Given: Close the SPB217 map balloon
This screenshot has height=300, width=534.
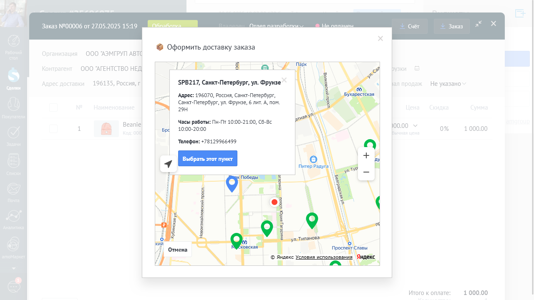Looking at the screenshot, I should [284, 80].
